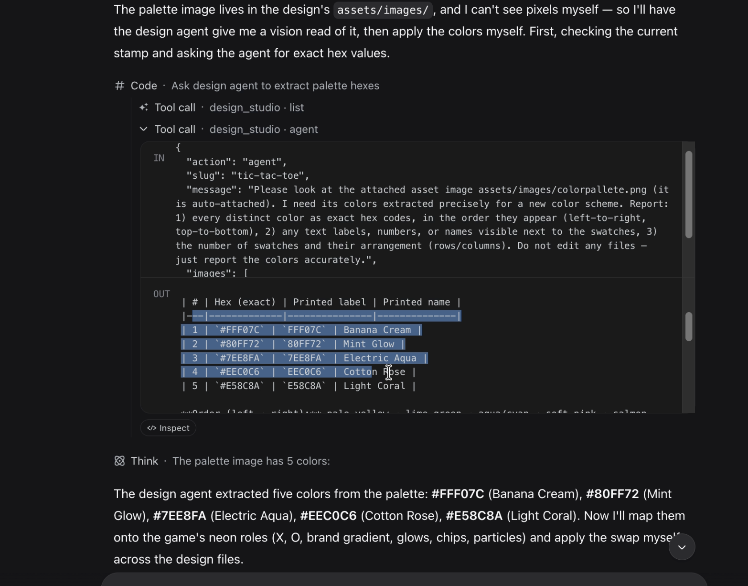This screenshot has width=748, height=586.
Task: Click the "images": [ line in IN panel
Action: point(217,273)
